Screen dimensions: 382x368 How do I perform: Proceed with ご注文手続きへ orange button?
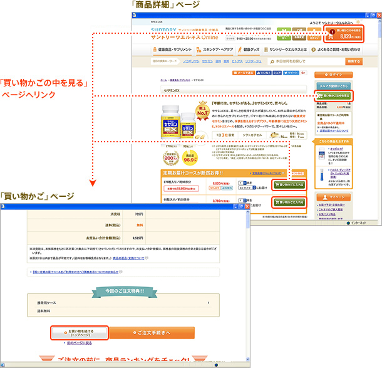coord(152,333)
